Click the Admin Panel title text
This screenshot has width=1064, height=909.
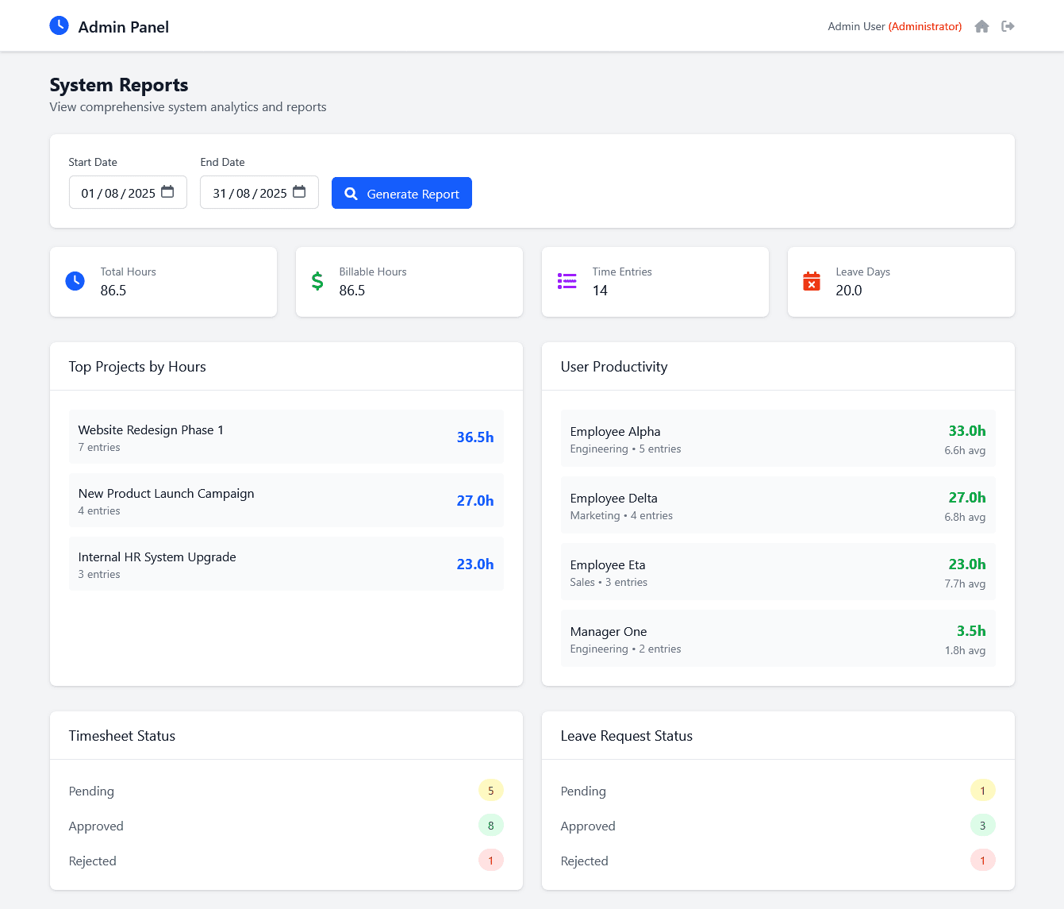(x=123, y=27)
